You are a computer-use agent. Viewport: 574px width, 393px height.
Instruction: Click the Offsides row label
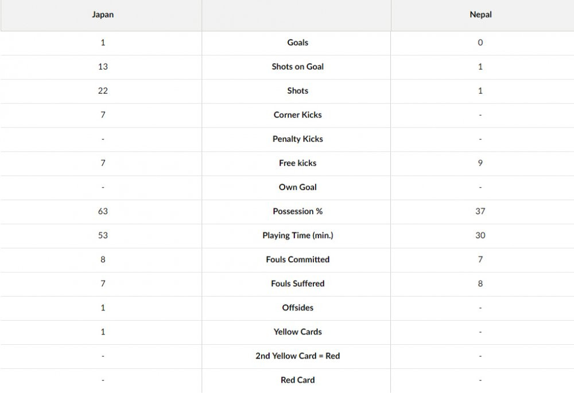pos(297,308)
